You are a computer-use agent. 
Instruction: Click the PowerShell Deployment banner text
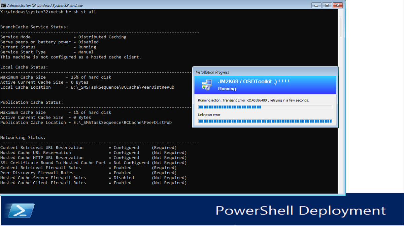pyautogui.click(x=301, y=211)
